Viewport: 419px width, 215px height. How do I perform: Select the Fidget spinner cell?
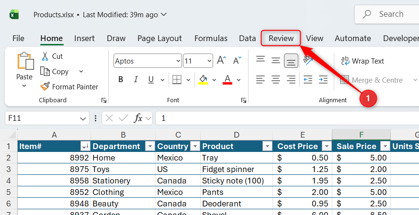click(237, 169)
